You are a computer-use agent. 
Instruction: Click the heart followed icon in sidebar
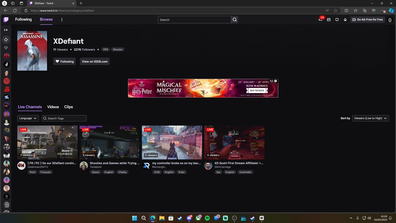pyautogui.click(x=6, y=48)
